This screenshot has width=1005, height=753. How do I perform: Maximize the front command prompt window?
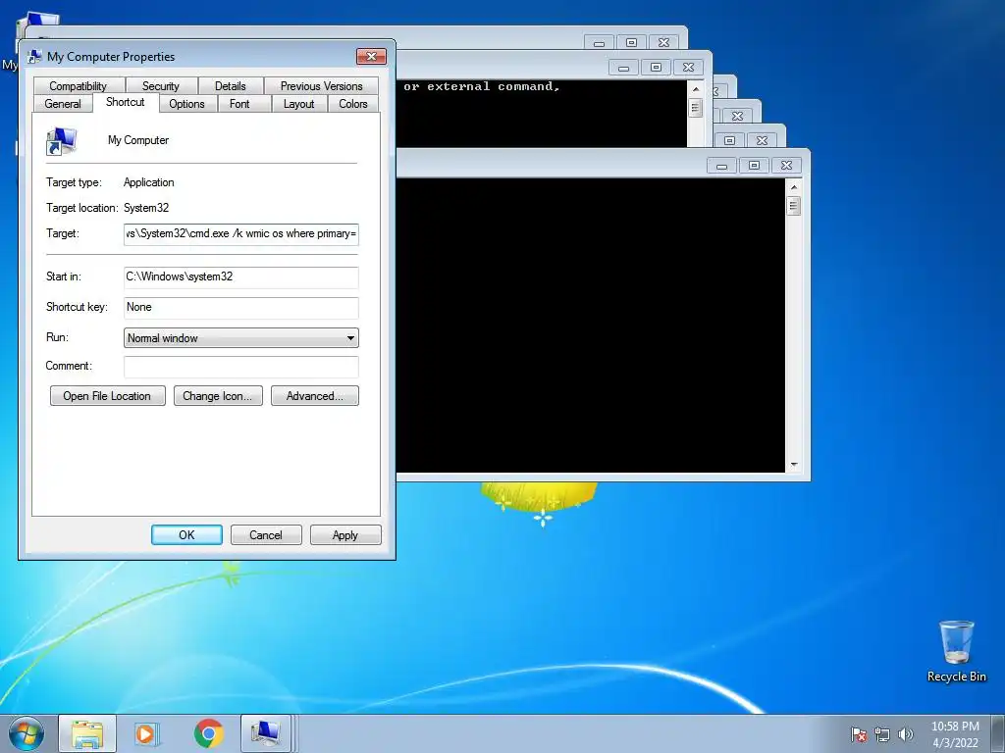point(755,166)
